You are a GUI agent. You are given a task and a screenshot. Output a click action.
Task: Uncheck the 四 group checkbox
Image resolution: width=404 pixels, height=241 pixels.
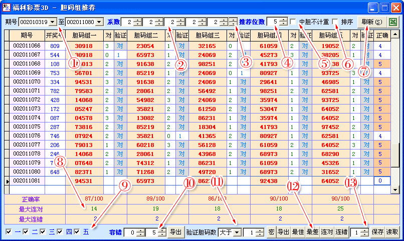pyautogui.click(x=60, y=232)
